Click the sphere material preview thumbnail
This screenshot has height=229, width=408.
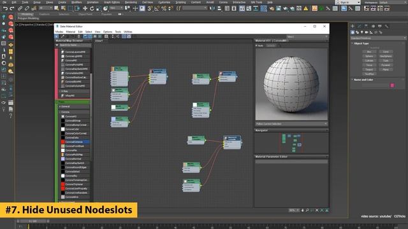[x=291, y=85]
